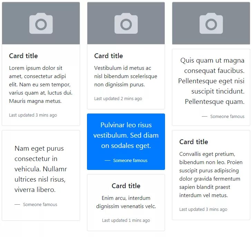This screenshot has width=252, height=237.
Task: Click 'Someone famous' under Quis quam quote
Action: pyautogui.click(x=227, y=116)
